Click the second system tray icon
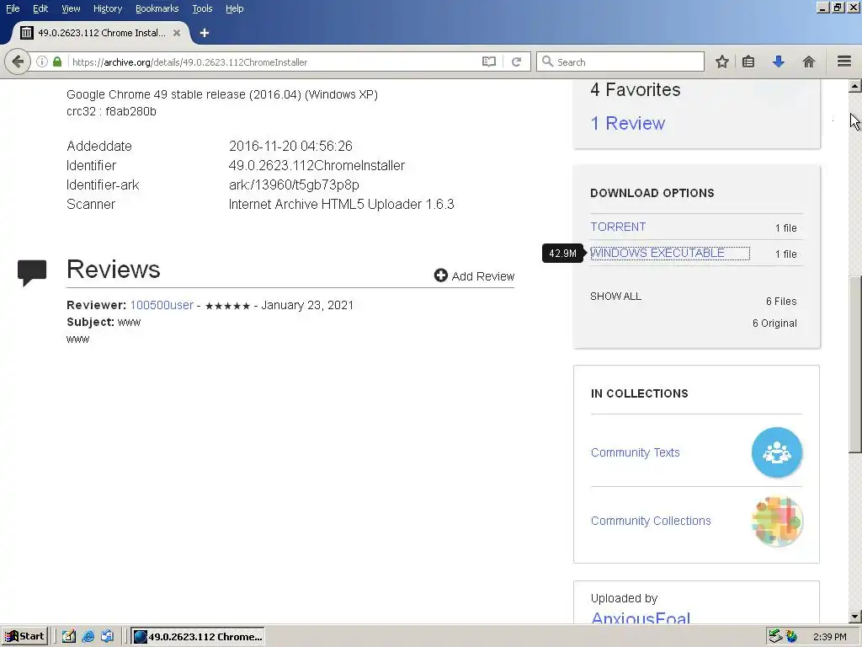The width and height of the screenshot is (862, 647). pos(791,637)
